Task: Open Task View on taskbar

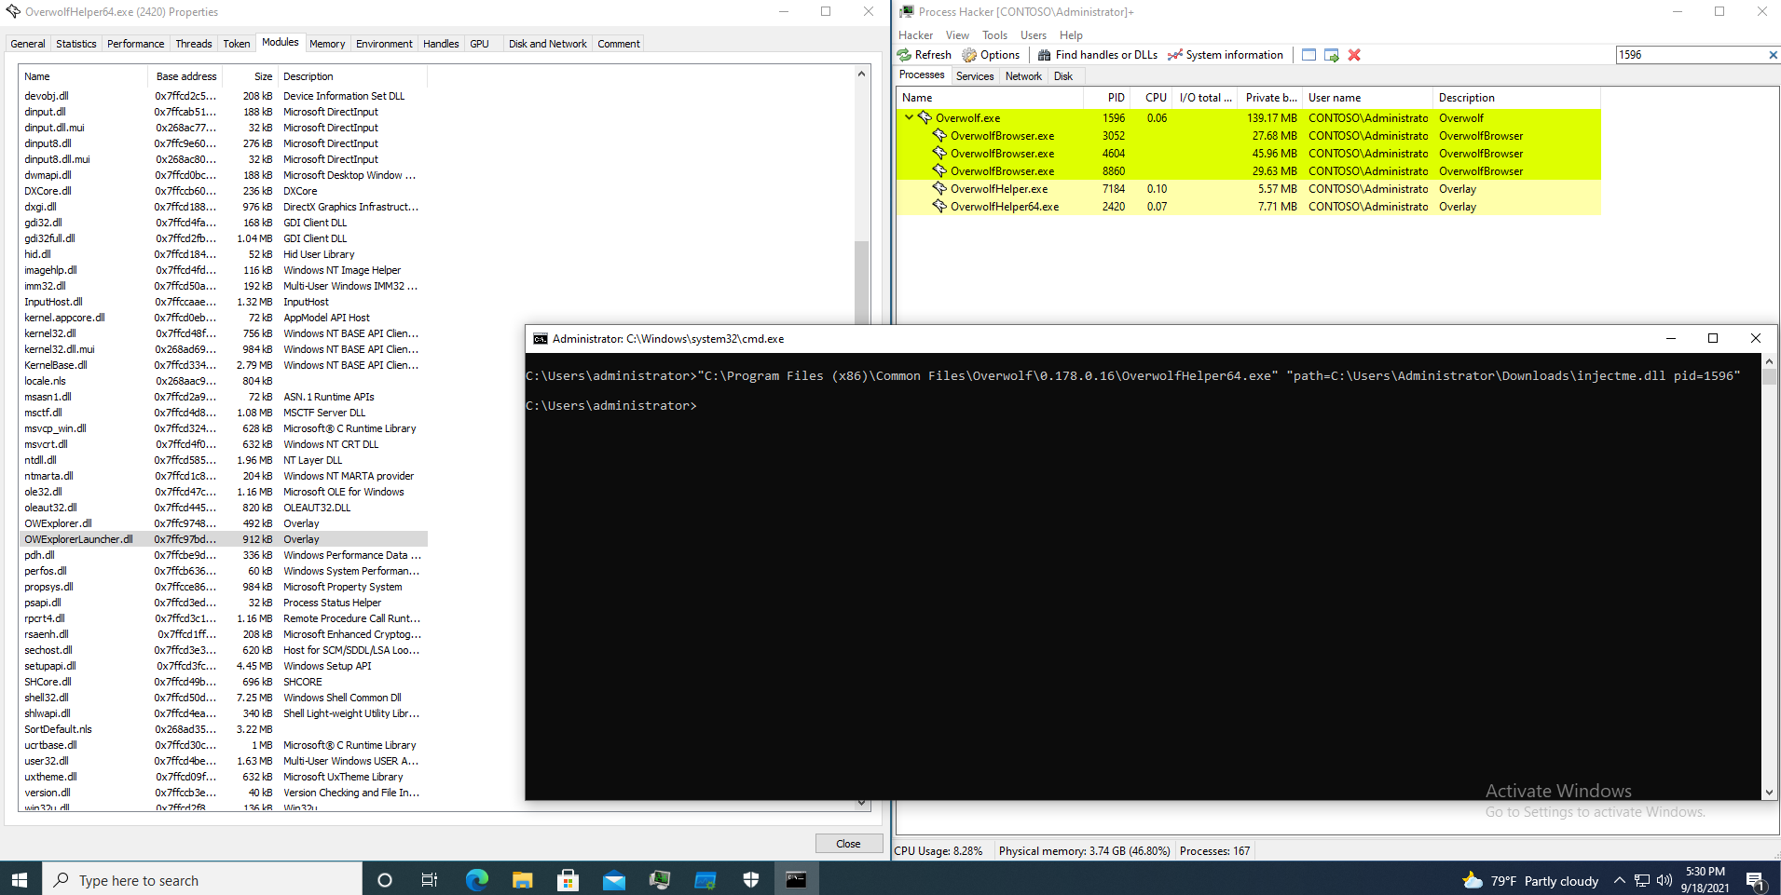Action: tap(430, 879)
